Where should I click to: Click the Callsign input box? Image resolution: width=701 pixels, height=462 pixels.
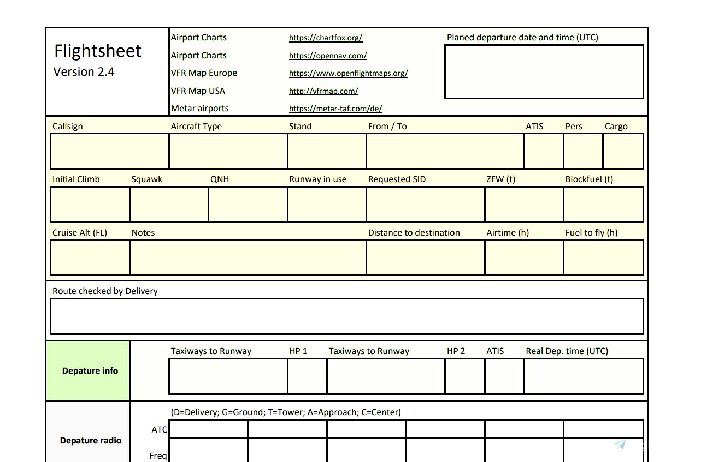(x=109, y=151)
